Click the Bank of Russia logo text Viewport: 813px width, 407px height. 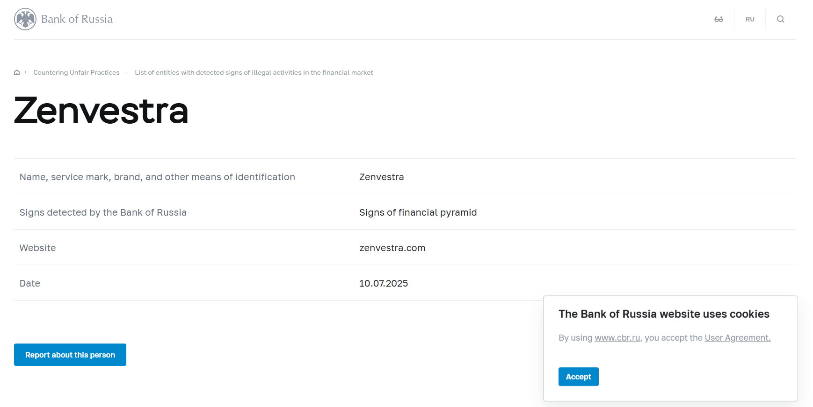[77, 19]
